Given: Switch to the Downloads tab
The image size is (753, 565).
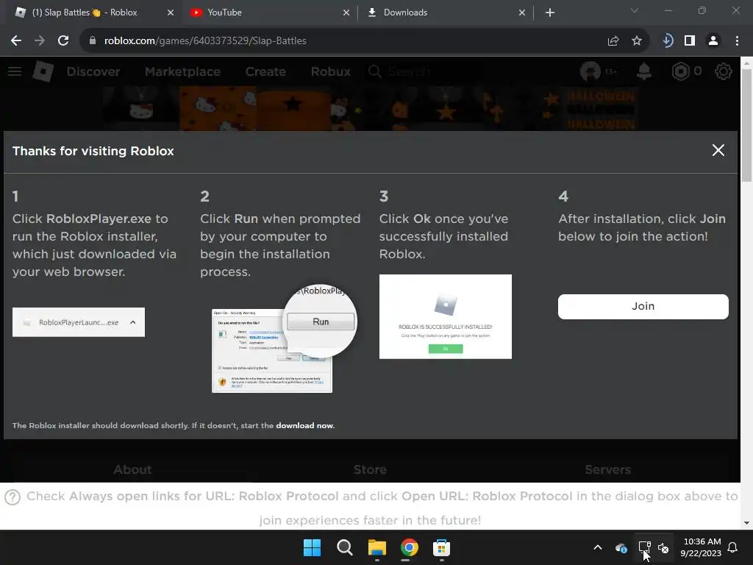Looking at the screenshot, I should tap(446, 13).
